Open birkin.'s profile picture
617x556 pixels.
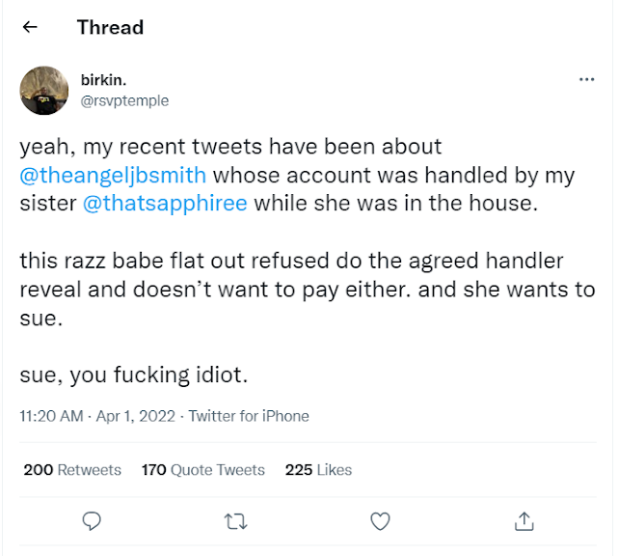click(43, 90)
